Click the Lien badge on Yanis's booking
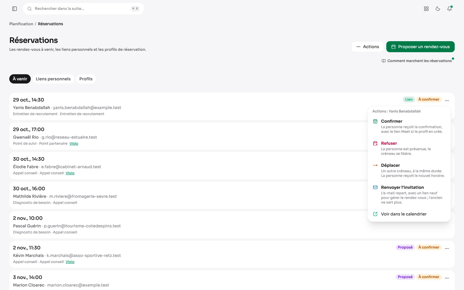This screenshot has width=464, height=290. [x=409, y=99]
